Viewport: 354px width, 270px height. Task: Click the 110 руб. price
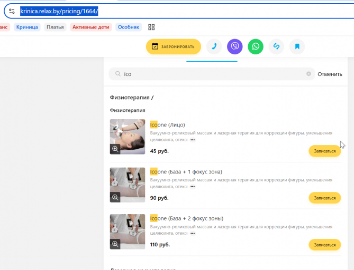click(x=160, y=245)
